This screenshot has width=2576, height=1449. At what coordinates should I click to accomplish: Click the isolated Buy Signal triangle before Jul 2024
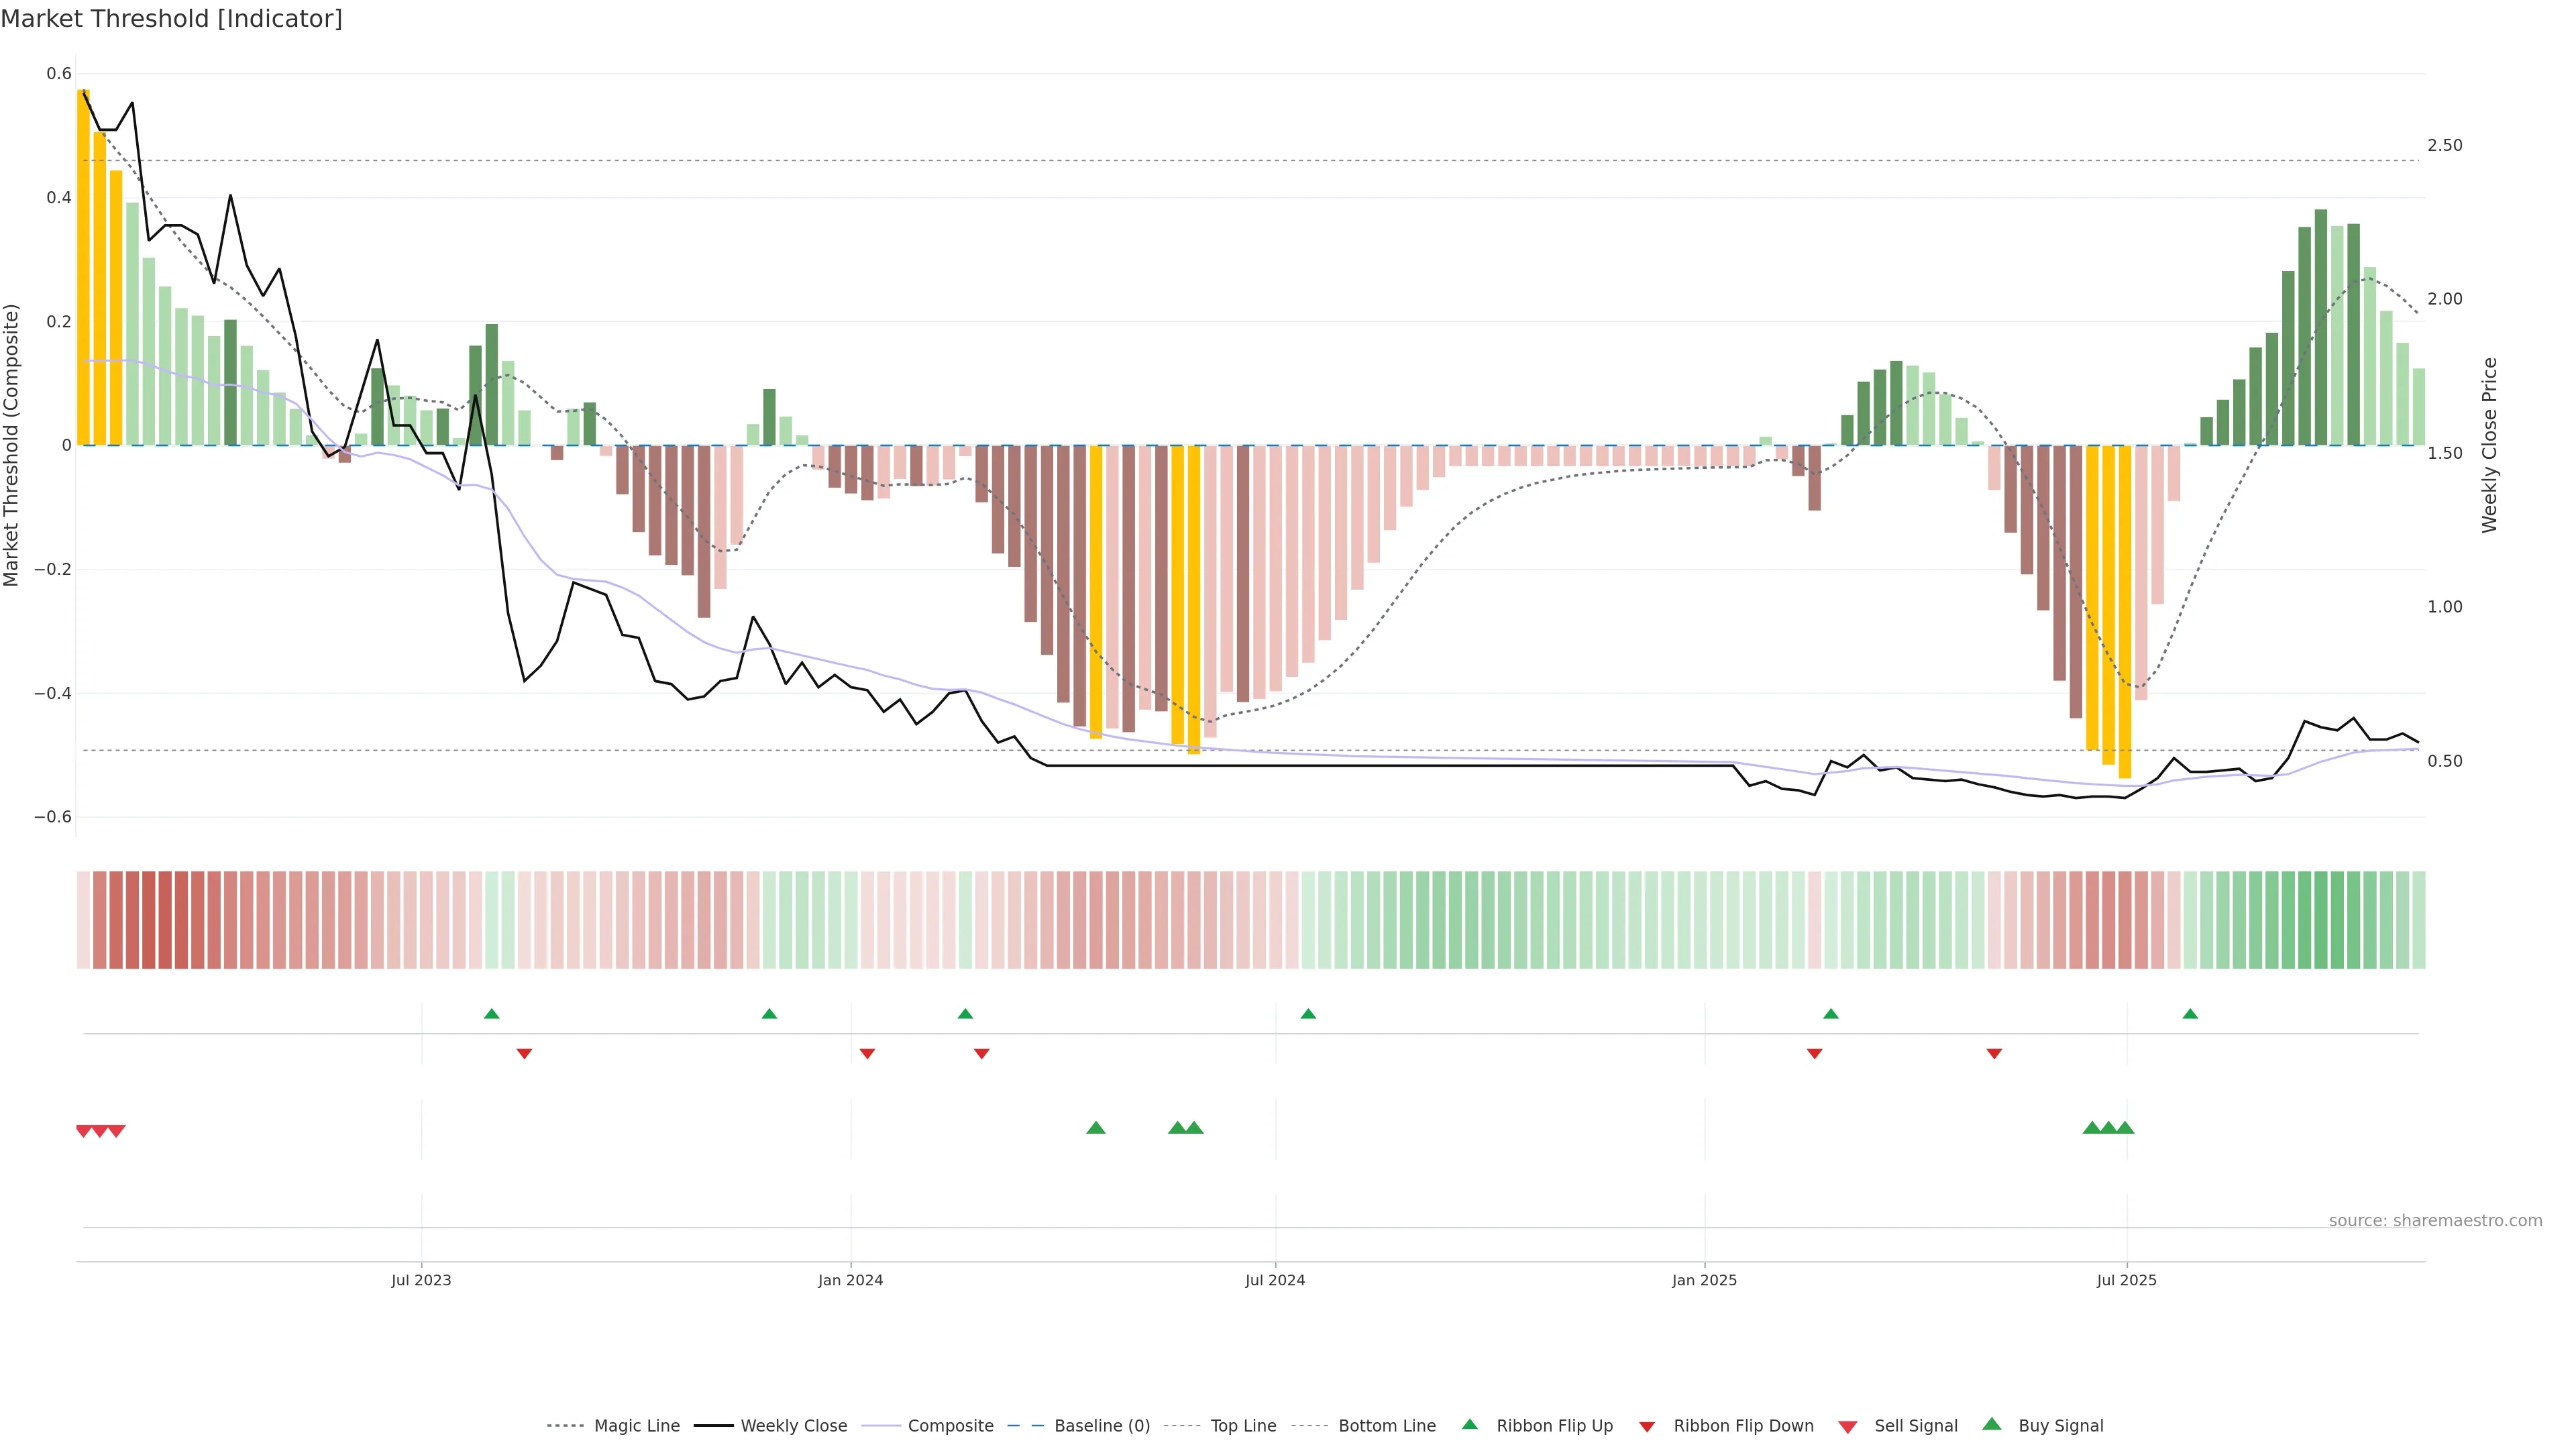click(1096, 1128)
